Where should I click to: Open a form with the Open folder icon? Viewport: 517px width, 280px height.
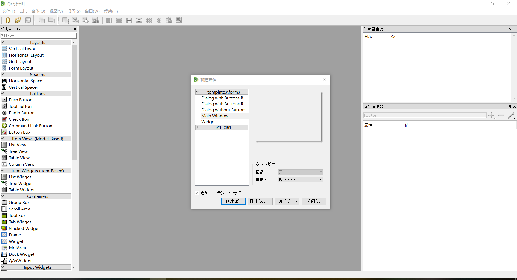[18, 20]
